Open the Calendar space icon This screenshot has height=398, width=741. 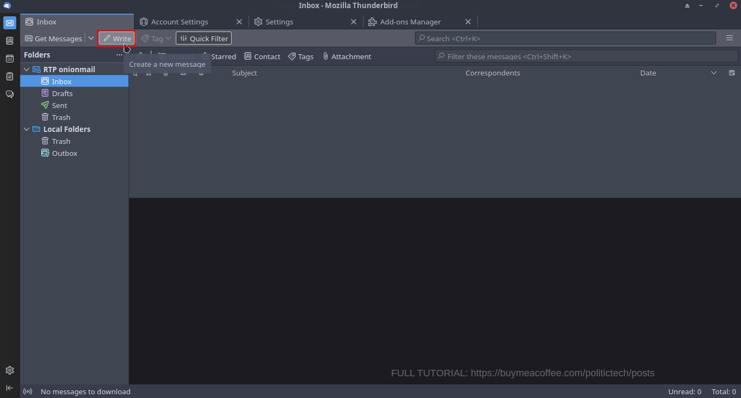click(10, 59)
